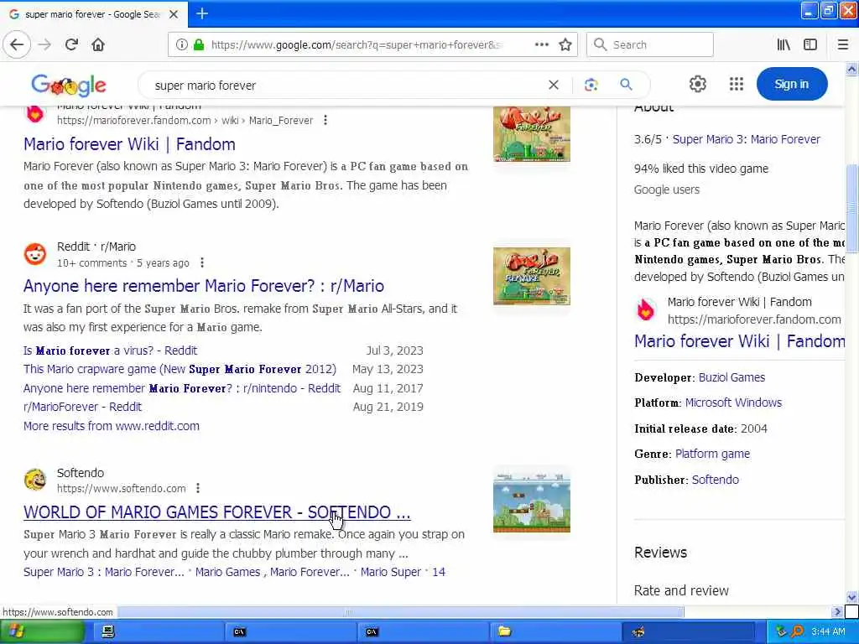This screenshot has height=644, width=859.
Task: Open more options for the Reddit result
Action: click(202, 262)
